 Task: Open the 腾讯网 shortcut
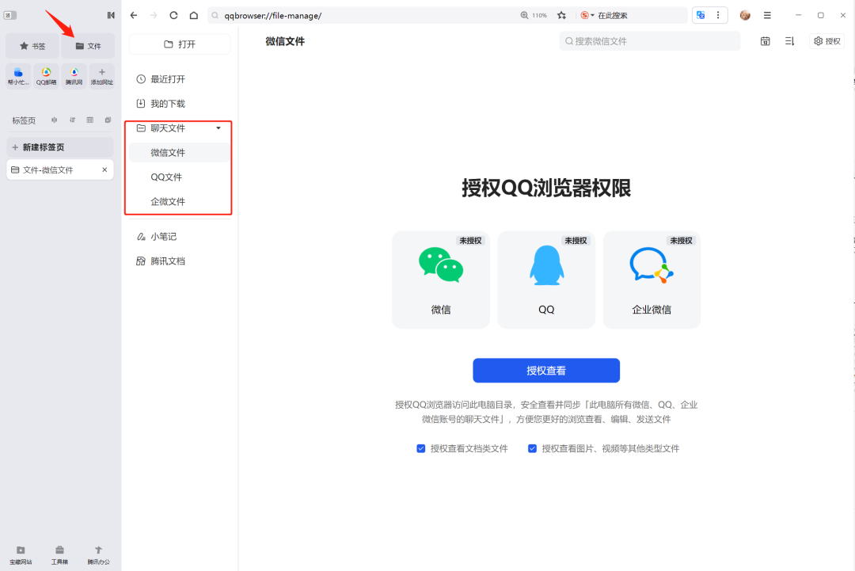[74, 76]
